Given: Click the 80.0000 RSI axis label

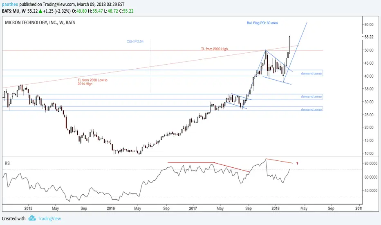Looking at the screenshot, I should [x=371, y=164].
